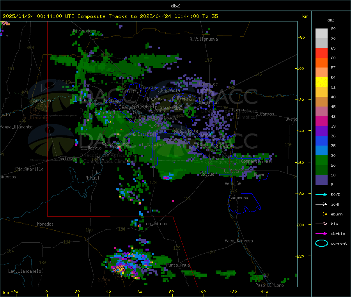Click the 'Paso_Barroso' map label
Viewport: 351px width, 297px height.
click(239, 241)
